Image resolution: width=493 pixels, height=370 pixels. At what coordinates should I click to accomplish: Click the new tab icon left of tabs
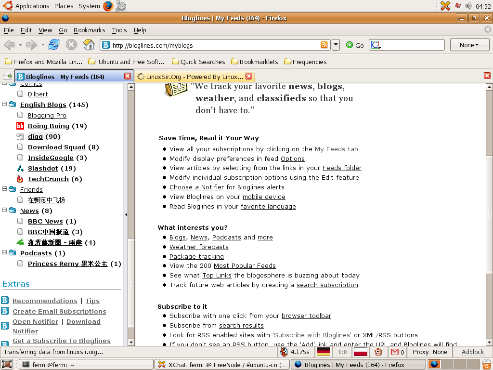7,76
